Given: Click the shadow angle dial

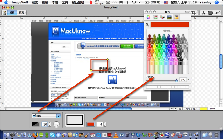Looking at the screenshot, I should click(56, 124).
